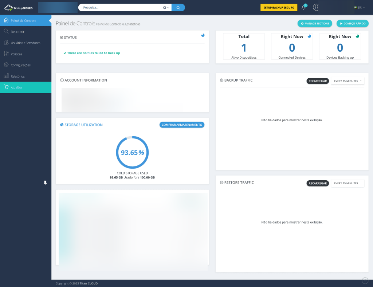Open Backup Traffic Every 15 Minutes dropdown
The height and width of the screenshot is (287, 373).
[348, 81]
